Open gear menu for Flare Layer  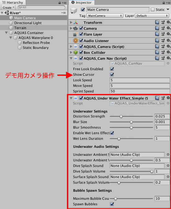168,34
